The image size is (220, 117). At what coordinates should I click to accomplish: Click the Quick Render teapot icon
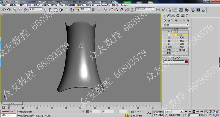coord(203,10)
